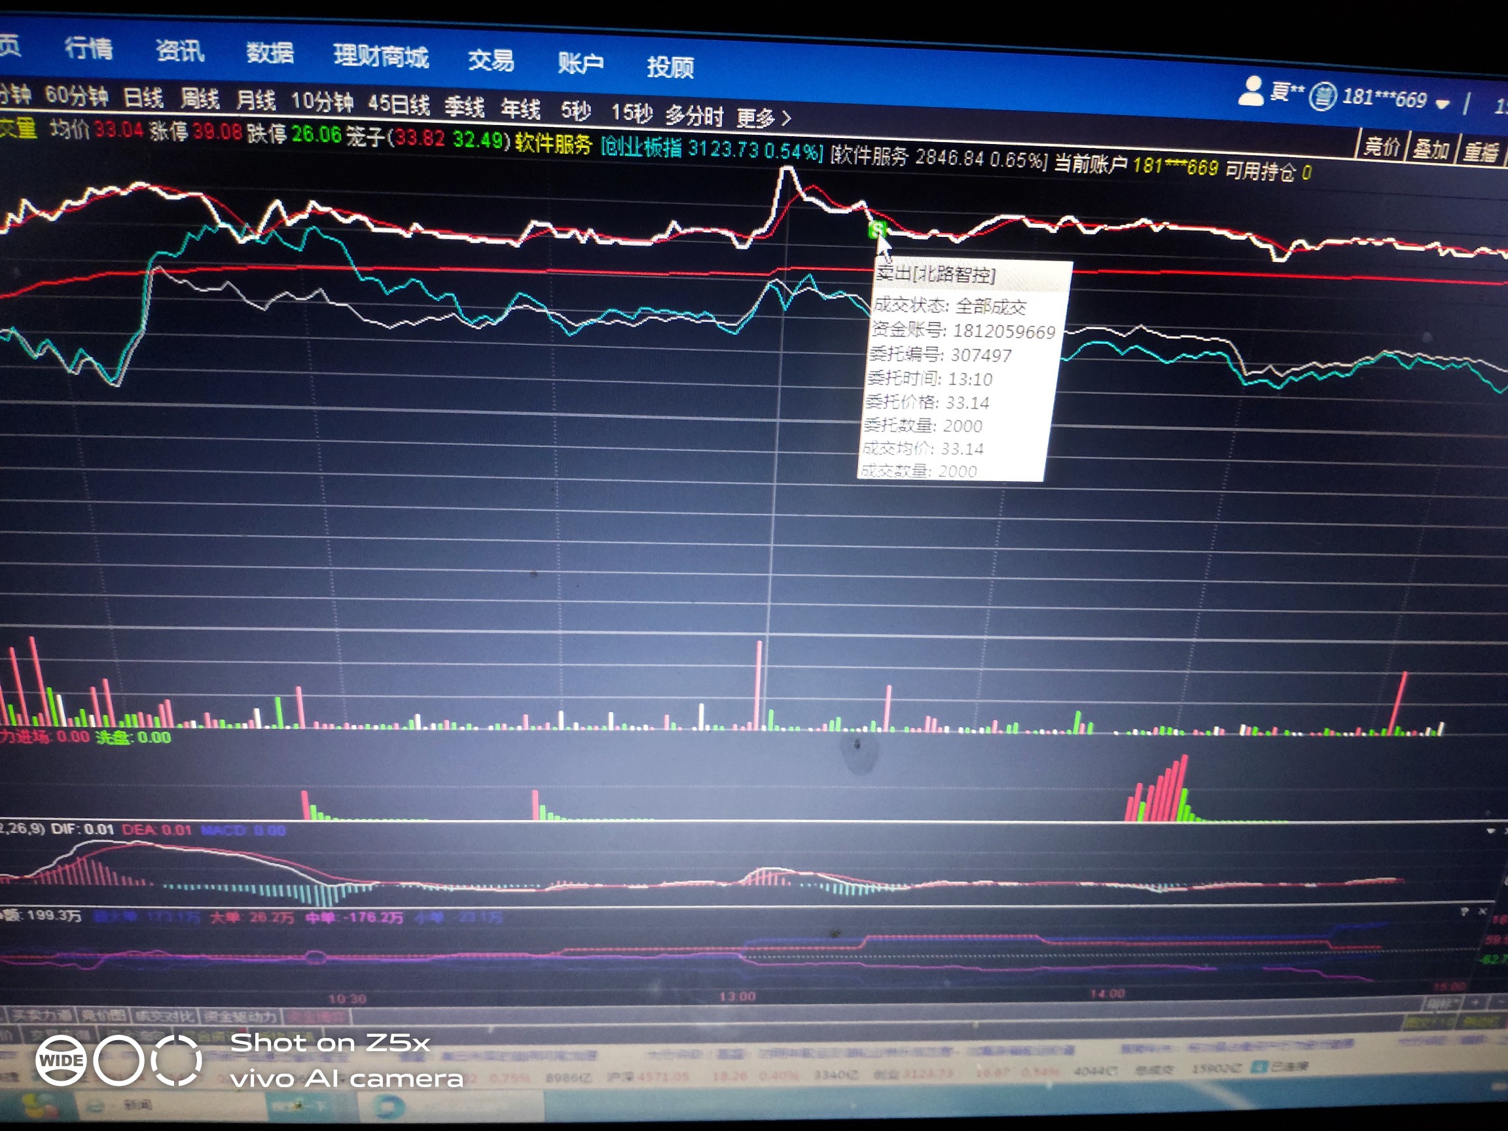This screenshot has height=1131, width=1508.
Task: Open the MACD indicator panel dropdown arrow
Action: click(1490, 831)
